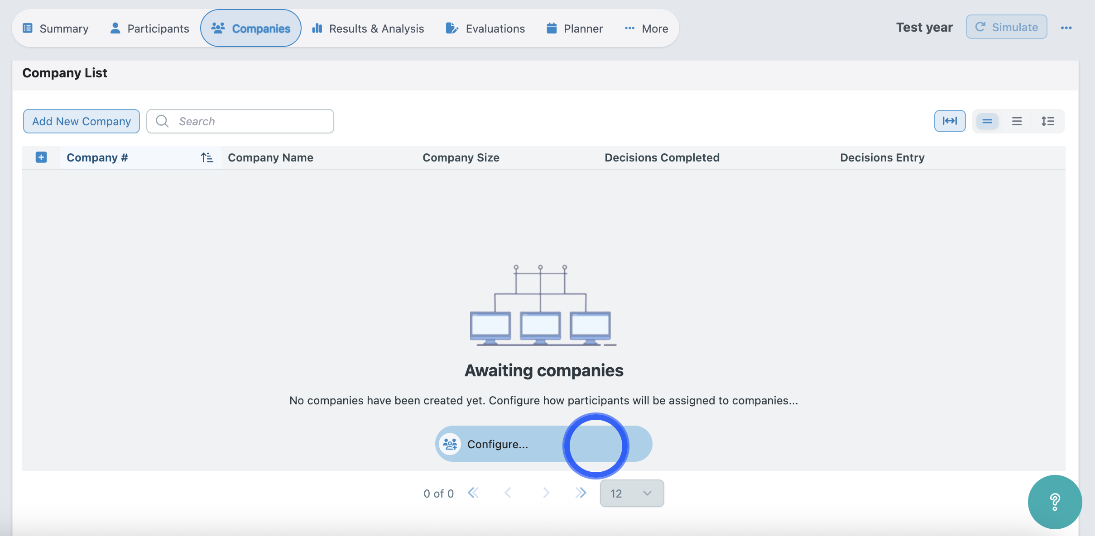This screenshot has width=1095, height=536.
Task: Go to last page double-chevron
Action: [x=581, y=493]
